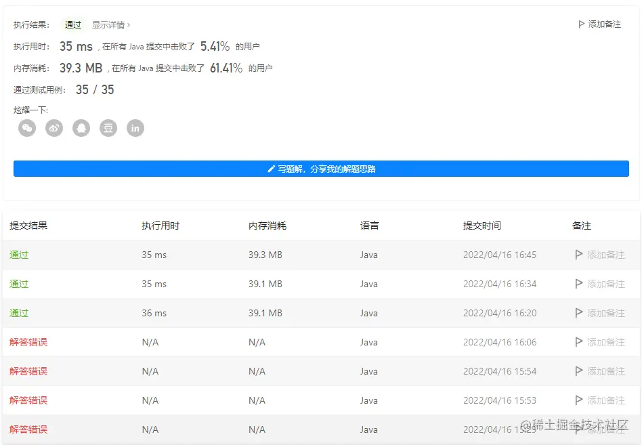Click the 2022/04/16 16:45 timestamp
The height and width of the screenshot is (445, 642).
point(500,255)
